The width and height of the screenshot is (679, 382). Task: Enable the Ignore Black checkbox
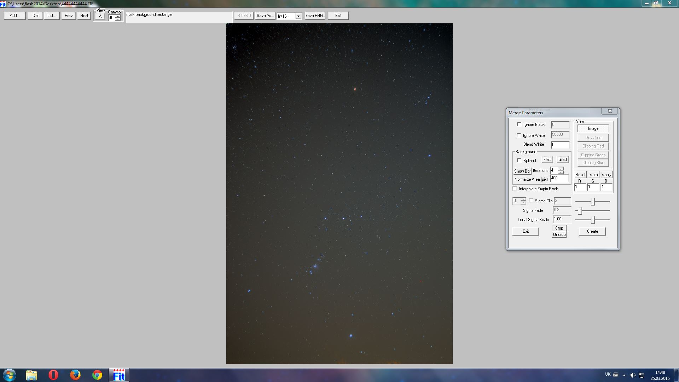click(519, 124)
